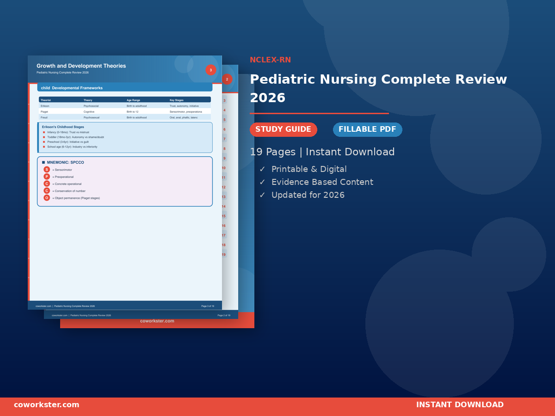Click the Psychosocial table cell

92,106
